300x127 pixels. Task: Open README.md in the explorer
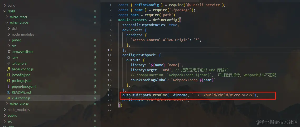pos(21,92)
